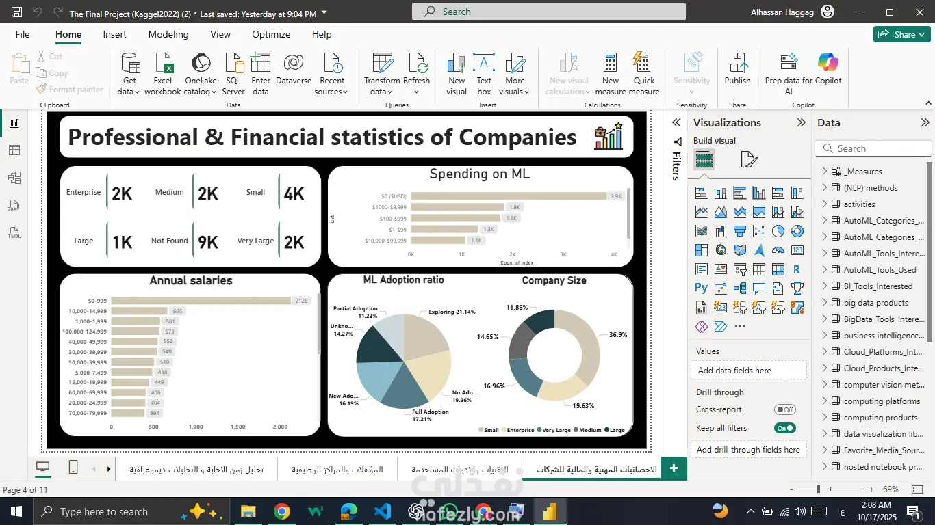Create a Quick measure
This screenshot has height=525, width=935.
point(644,74)
